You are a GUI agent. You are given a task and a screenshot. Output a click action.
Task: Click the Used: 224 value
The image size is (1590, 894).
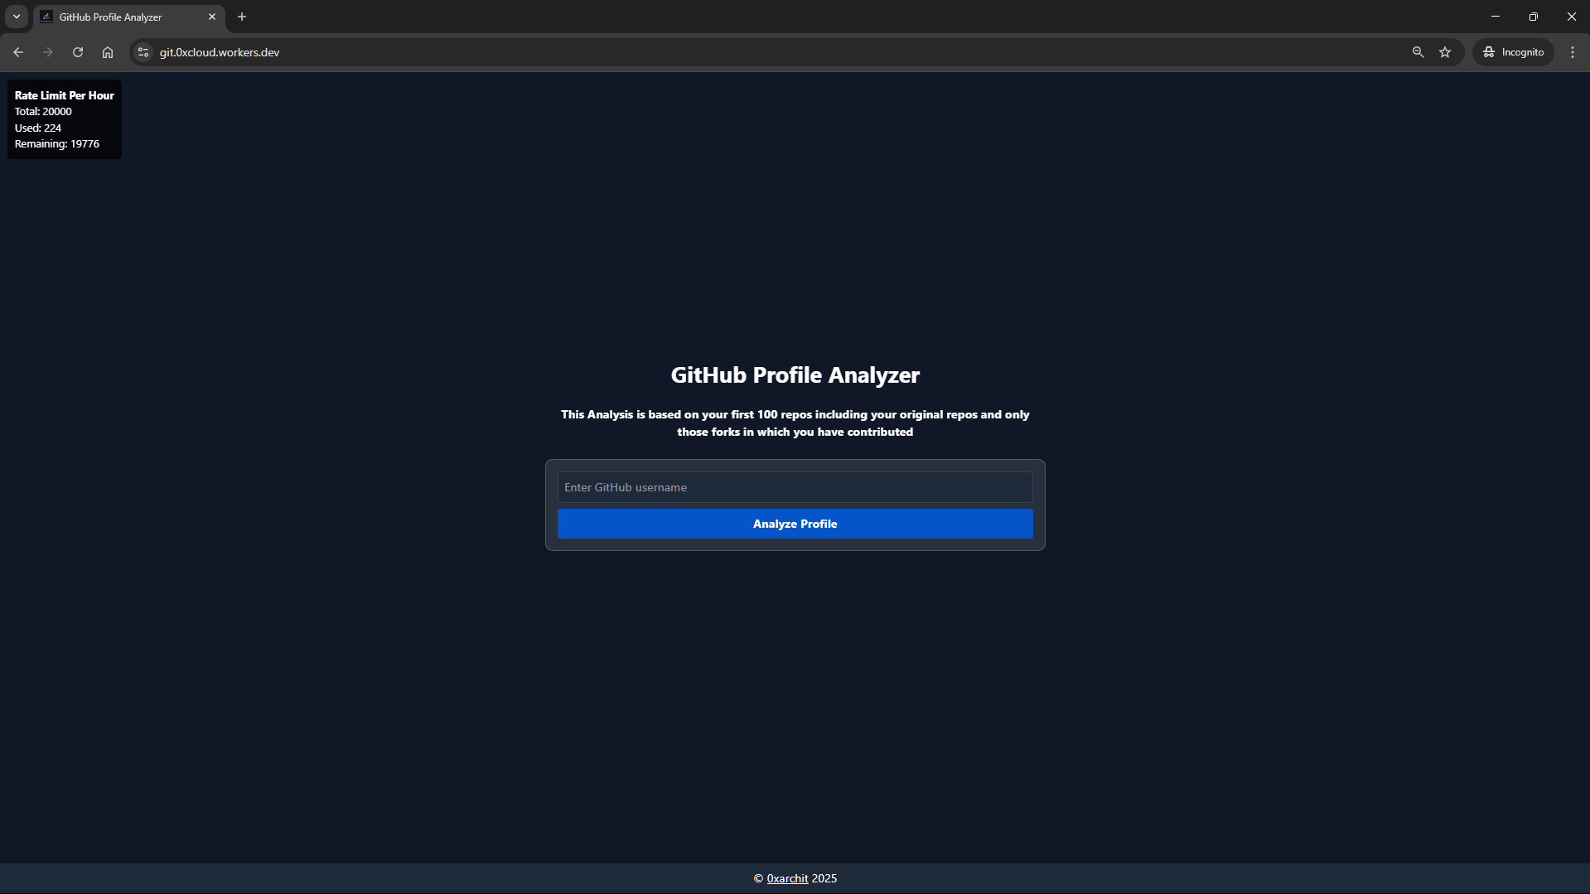(38, 128)
